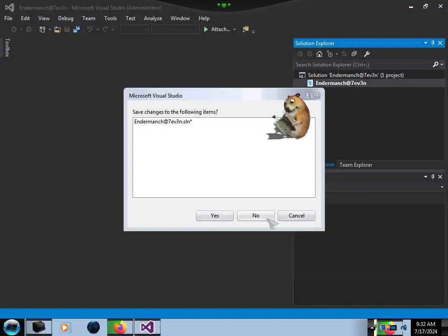Viewport: 448px width, 336px height.
Task: Open the Analyze menu
Action: [153, 18]
